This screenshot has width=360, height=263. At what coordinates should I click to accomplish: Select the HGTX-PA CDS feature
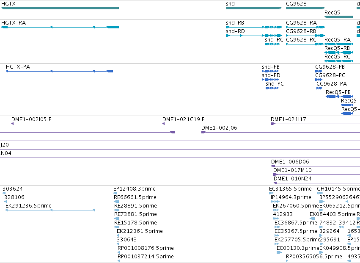pos(59,71)
